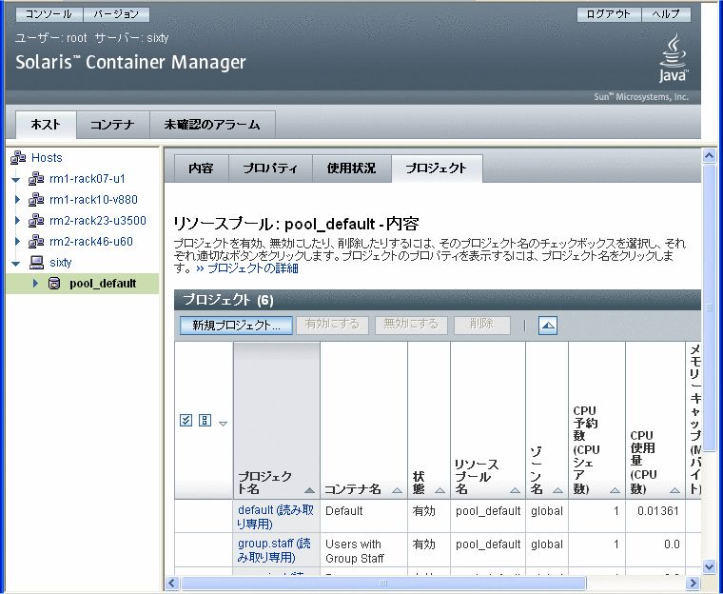Open the default (読み取り専用) project link
The image size is (723, 594).
[x=275, y=517]
